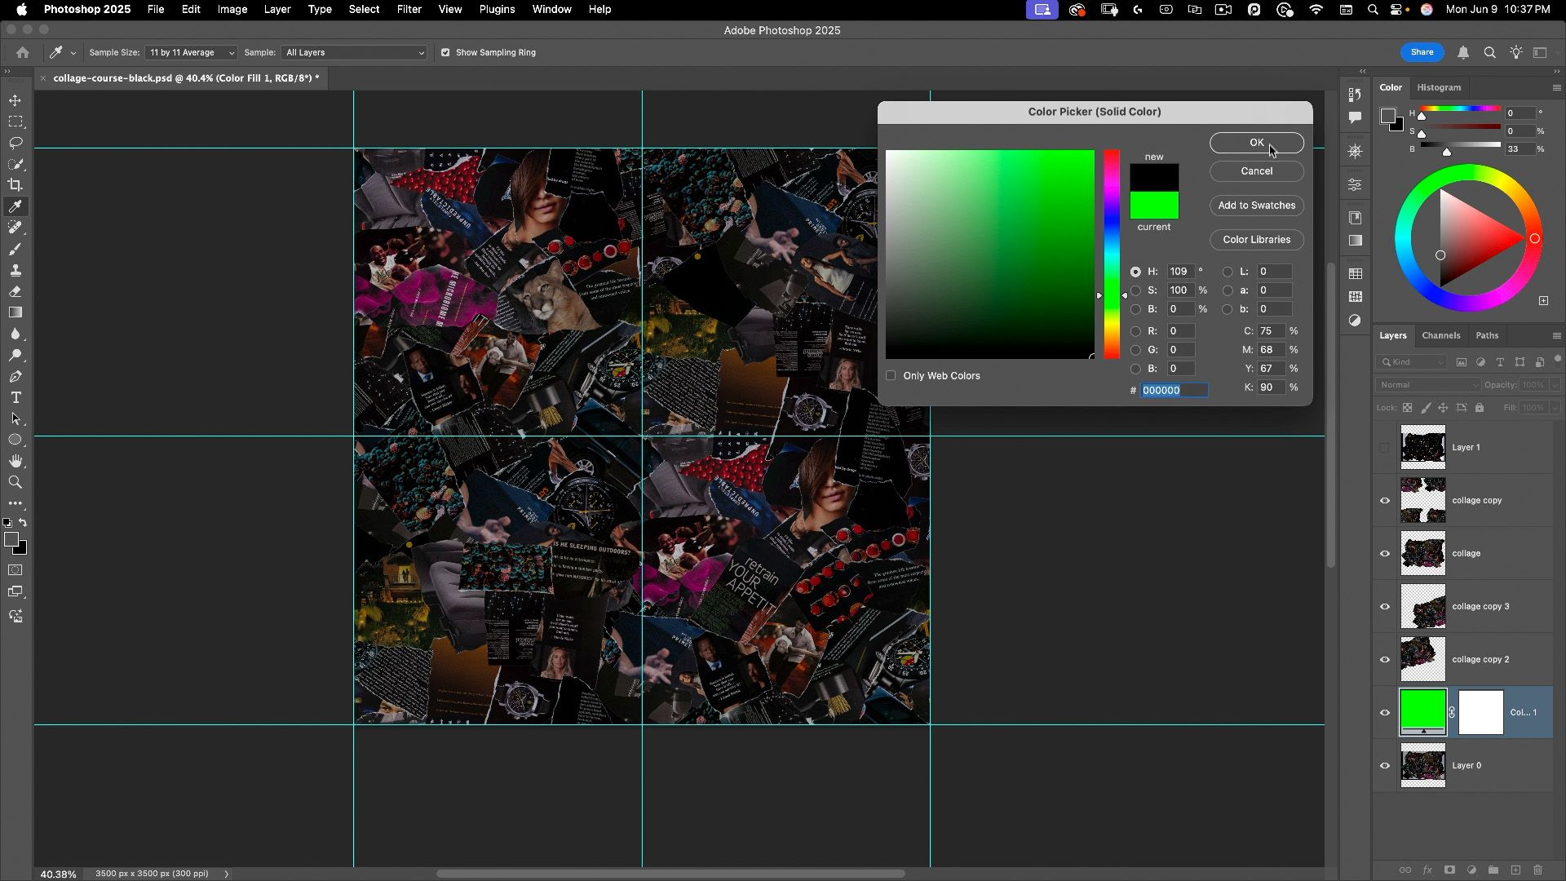Click the vertical hue slider strip
1566x881 pixels.
(1112, 255)
